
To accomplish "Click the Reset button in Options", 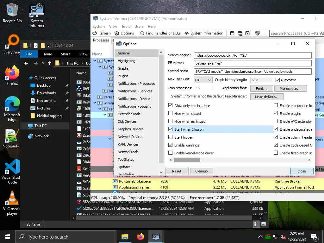I will click(177, 171).
